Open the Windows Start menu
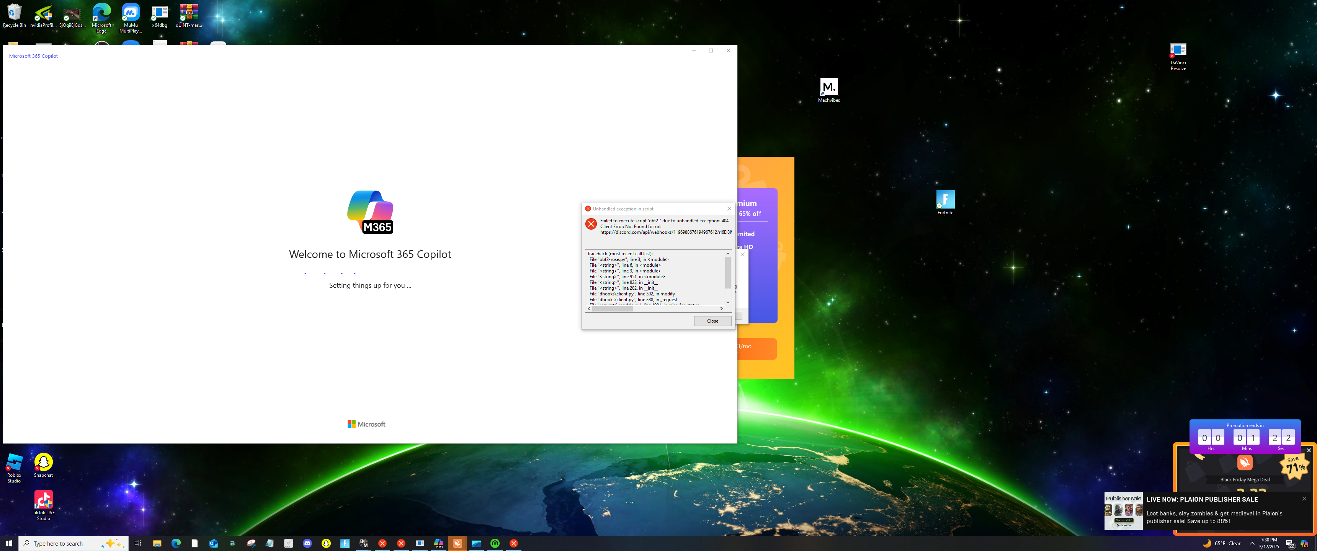 [9, 543]
